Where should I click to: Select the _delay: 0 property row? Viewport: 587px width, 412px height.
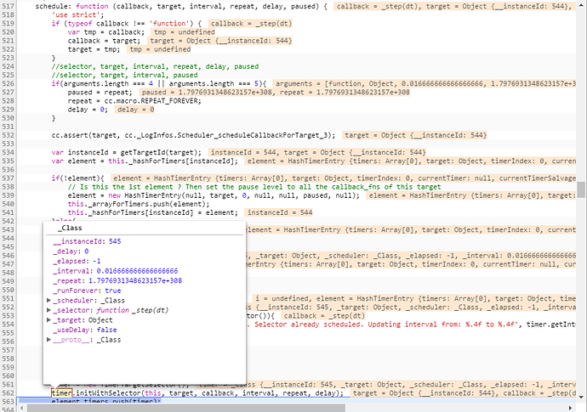[71, 251]
